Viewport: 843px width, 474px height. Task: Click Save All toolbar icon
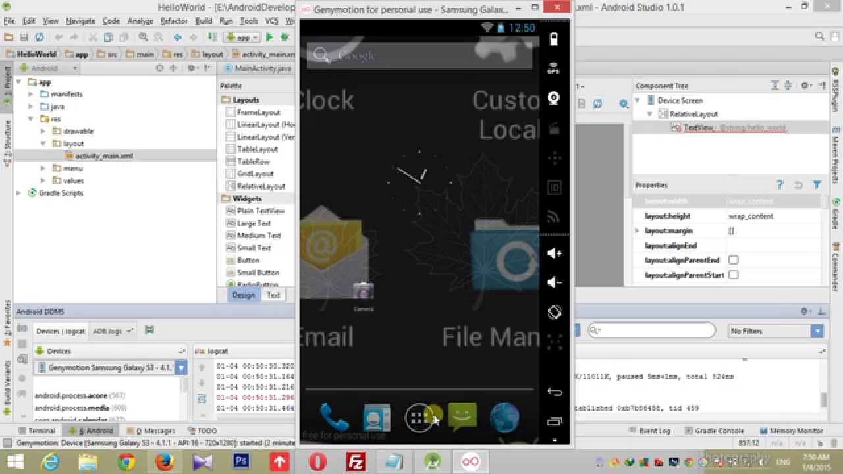24,38
